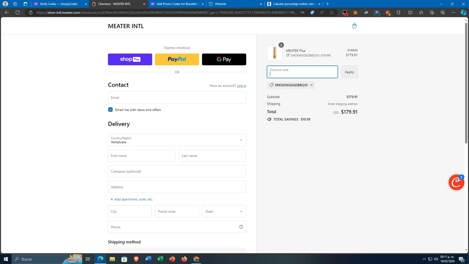Open Windows Start menu
Image resolution: width=469 pixels, height=264 pixels.
(x=6, y=259)
